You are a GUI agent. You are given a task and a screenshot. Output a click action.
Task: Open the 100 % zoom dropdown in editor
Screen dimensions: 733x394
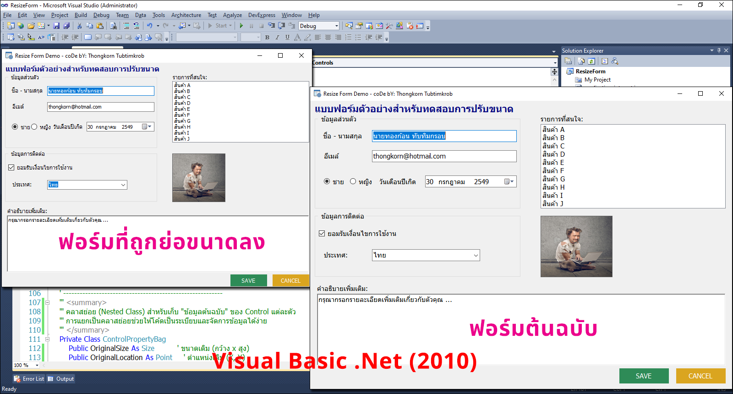point(37,365)
